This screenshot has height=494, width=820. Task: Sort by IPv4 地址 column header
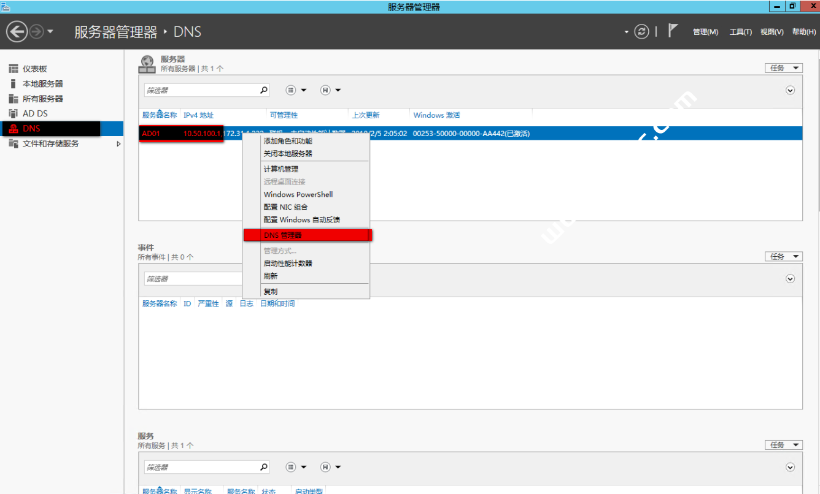point(199,115)
